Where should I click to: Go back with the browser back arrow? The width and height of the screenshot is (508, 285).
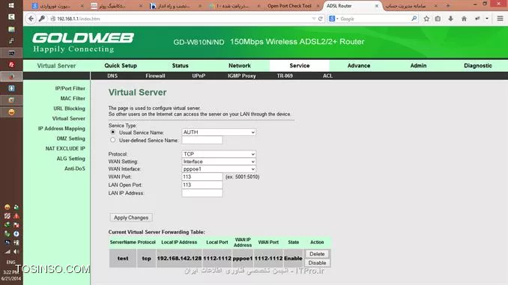31,19
